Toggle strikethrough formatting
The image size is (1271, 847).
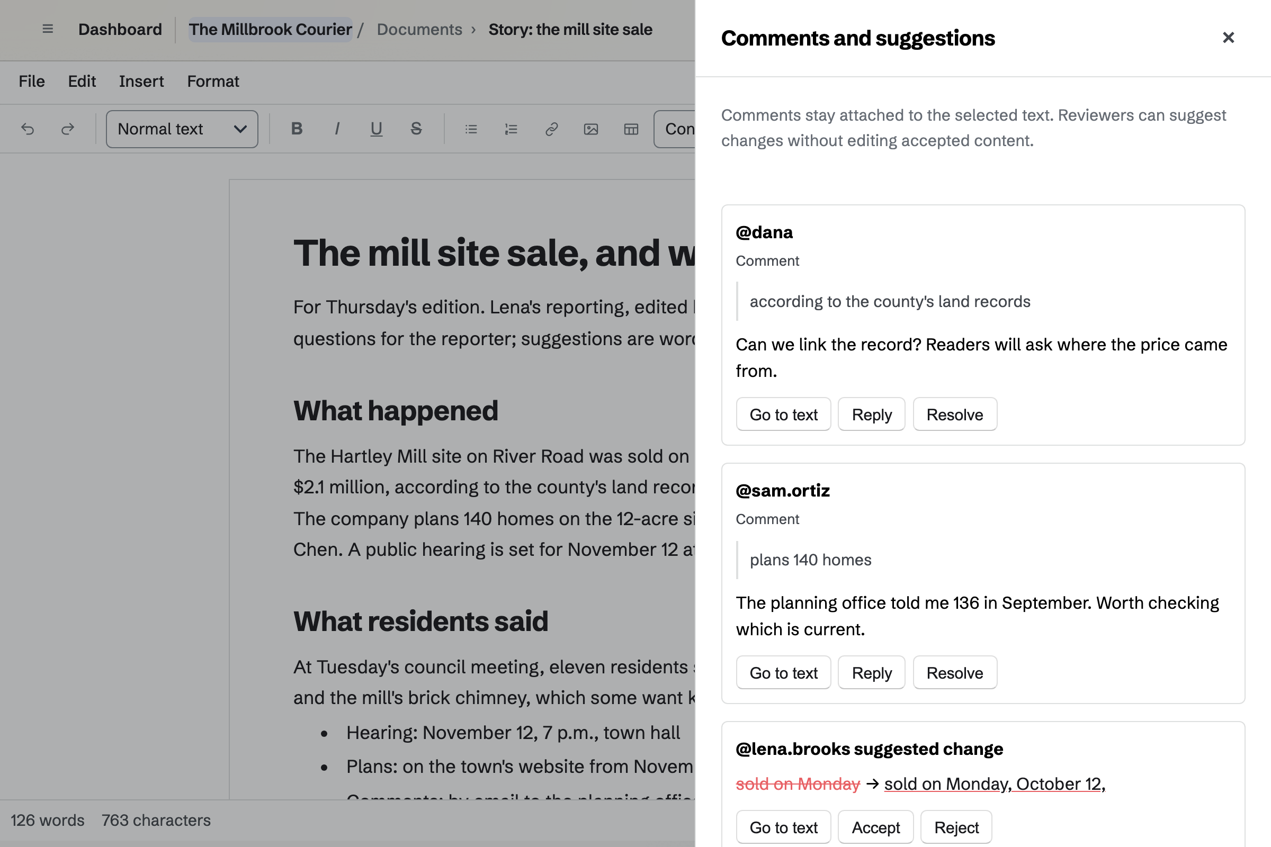click(416, 129)
